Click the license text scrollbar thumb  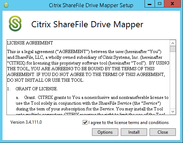click(x=173, y=49)
